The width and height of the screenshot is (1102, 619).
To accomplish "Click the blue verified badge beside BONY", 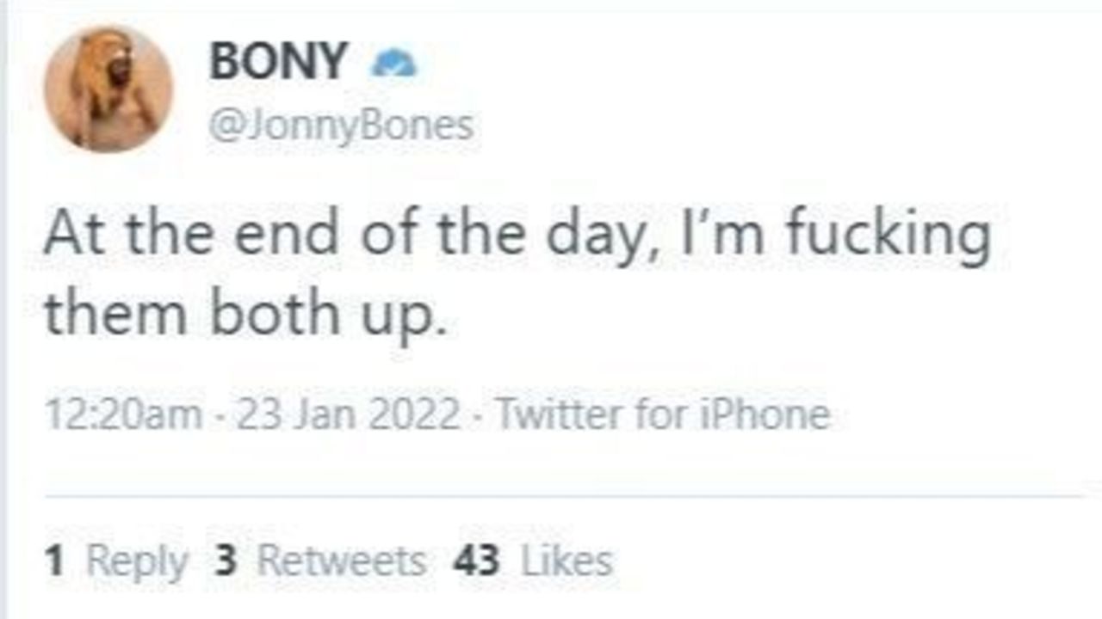I will 393,64.
